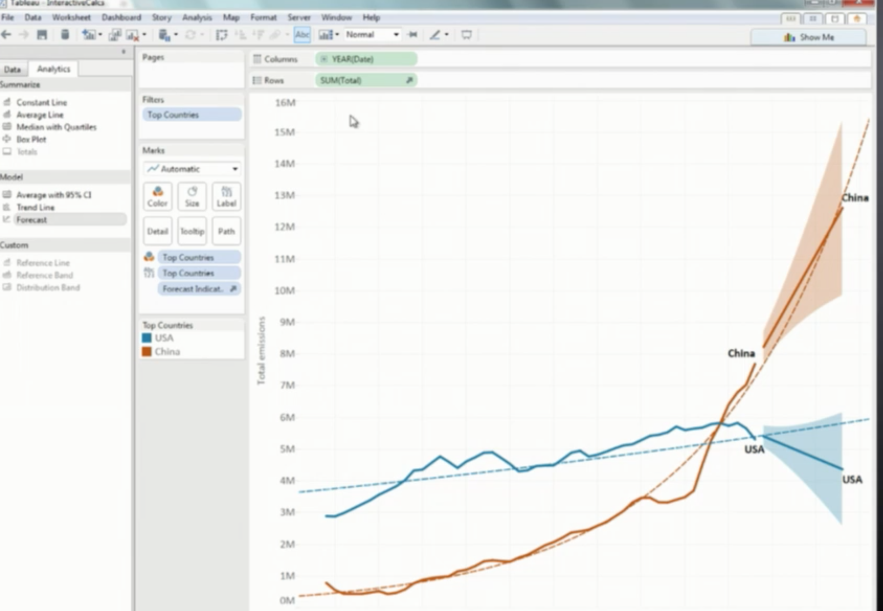Viewport: 883px width, 611px height.
Task: Click the Show Me button
Action: (x=809, y=37)
